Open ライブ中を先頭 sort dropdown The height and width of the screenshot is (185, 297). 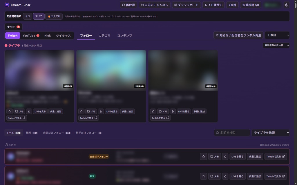(271, 133)
